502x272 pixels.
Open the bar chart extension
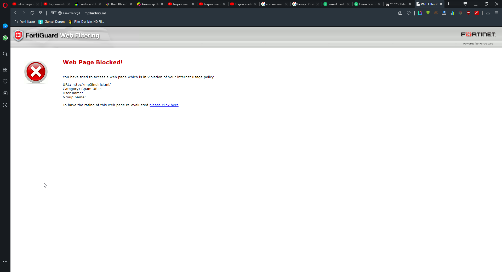(452, 13)
